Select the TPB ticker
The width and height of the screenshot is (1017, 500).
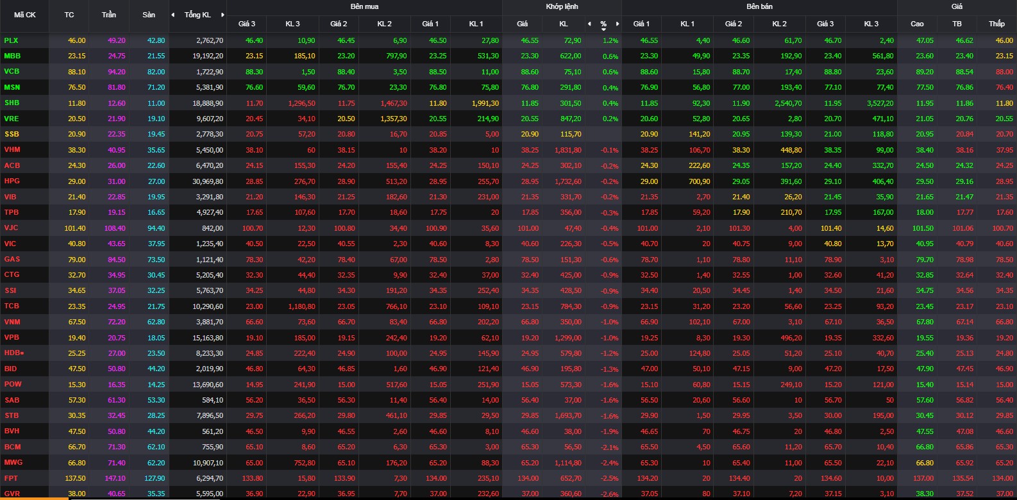coord(12,212)
